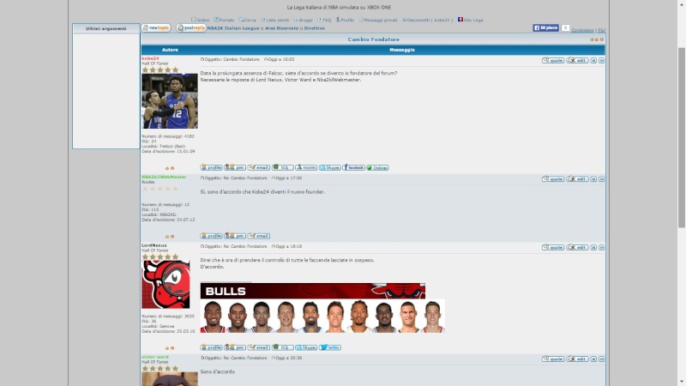This screenshot has width=686, height=386.
Task: Click IP icon on NBA2kilWebMaster's post
Action: (x=602, y=179)
